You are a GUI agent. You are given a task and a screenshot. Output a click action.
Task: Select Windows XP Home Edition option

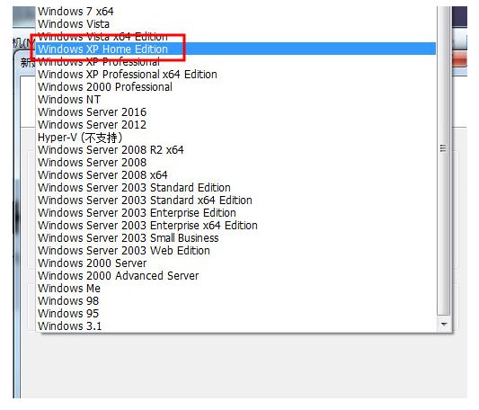[235, 49]
